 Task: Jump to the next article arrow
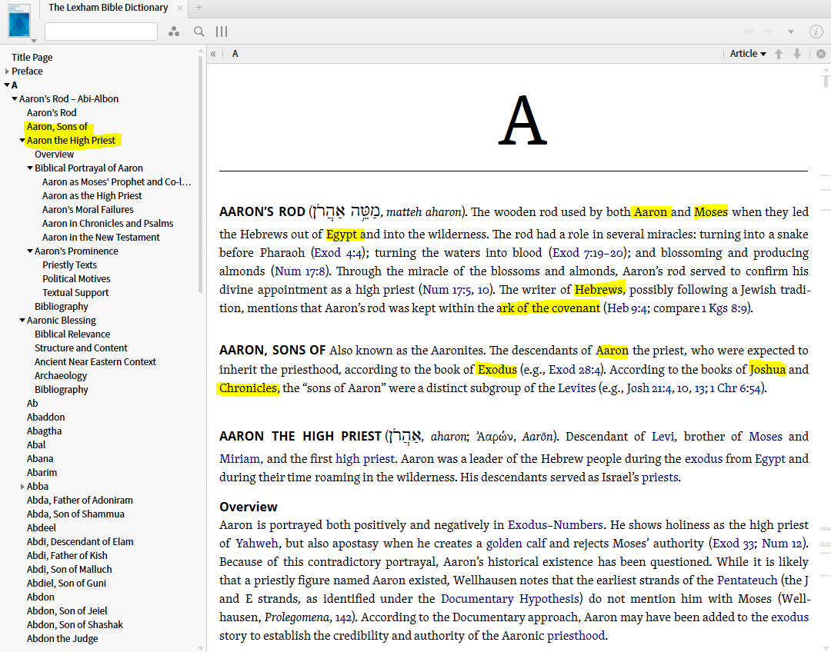click(797, 54)
